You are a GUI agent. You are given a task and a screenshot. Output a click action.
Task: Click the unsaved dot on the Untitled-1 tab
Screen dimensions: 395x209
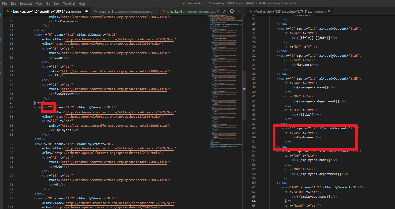point(87,11)
